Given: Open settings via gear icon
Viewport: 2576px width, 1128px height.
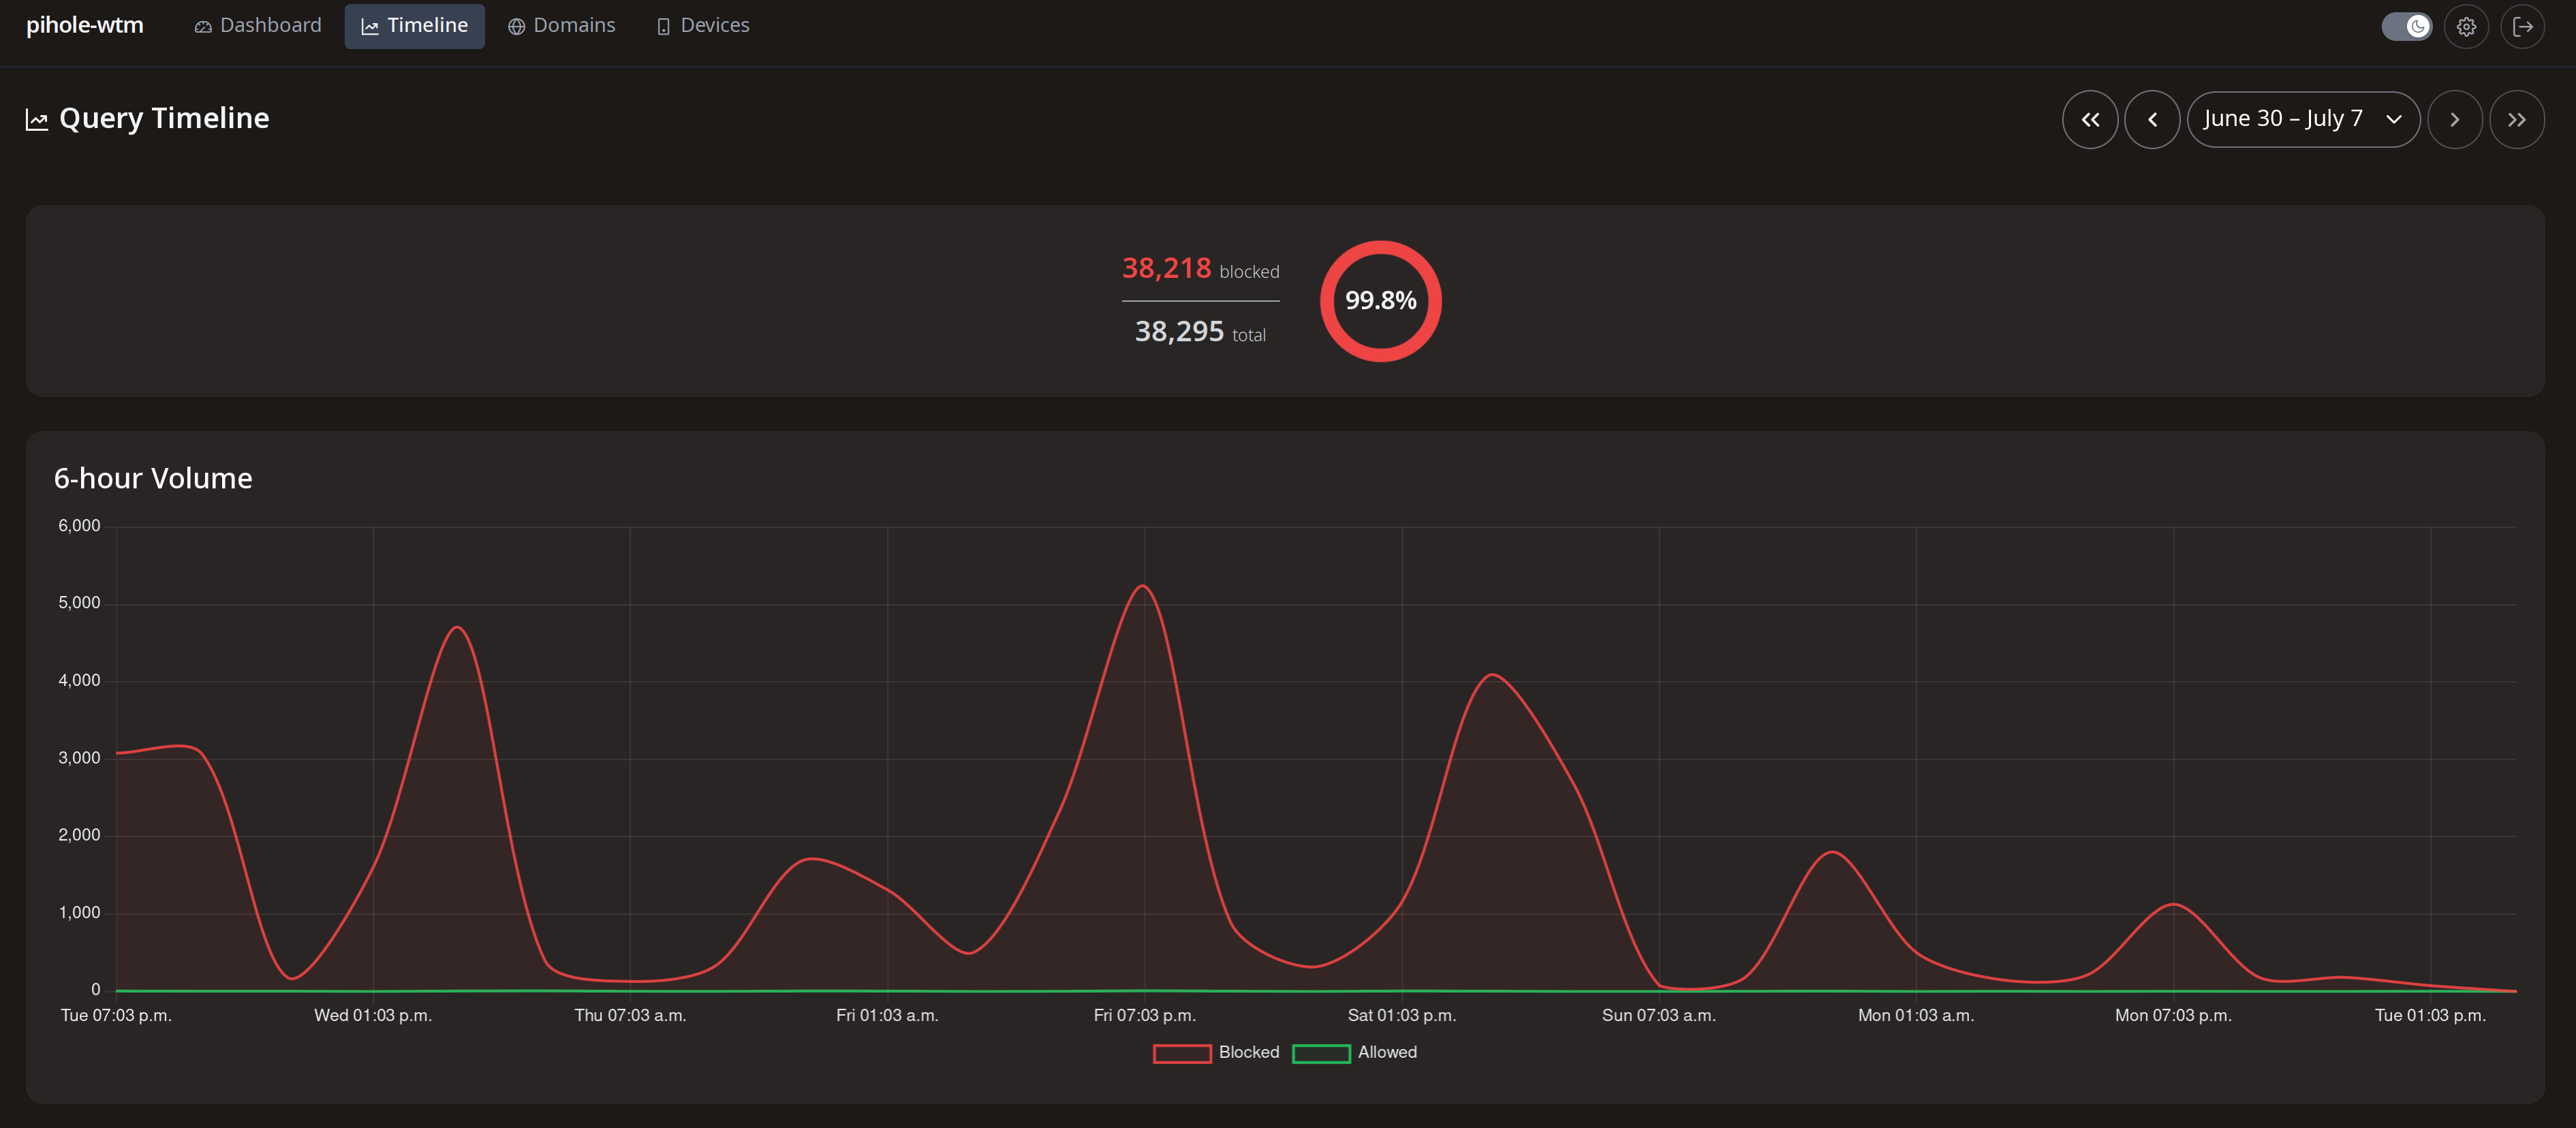Looking at the screenshot, I should [2466, 26].
